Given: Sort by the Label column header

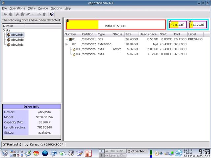Looking at the screenshot, I should (x=196, y=34).
